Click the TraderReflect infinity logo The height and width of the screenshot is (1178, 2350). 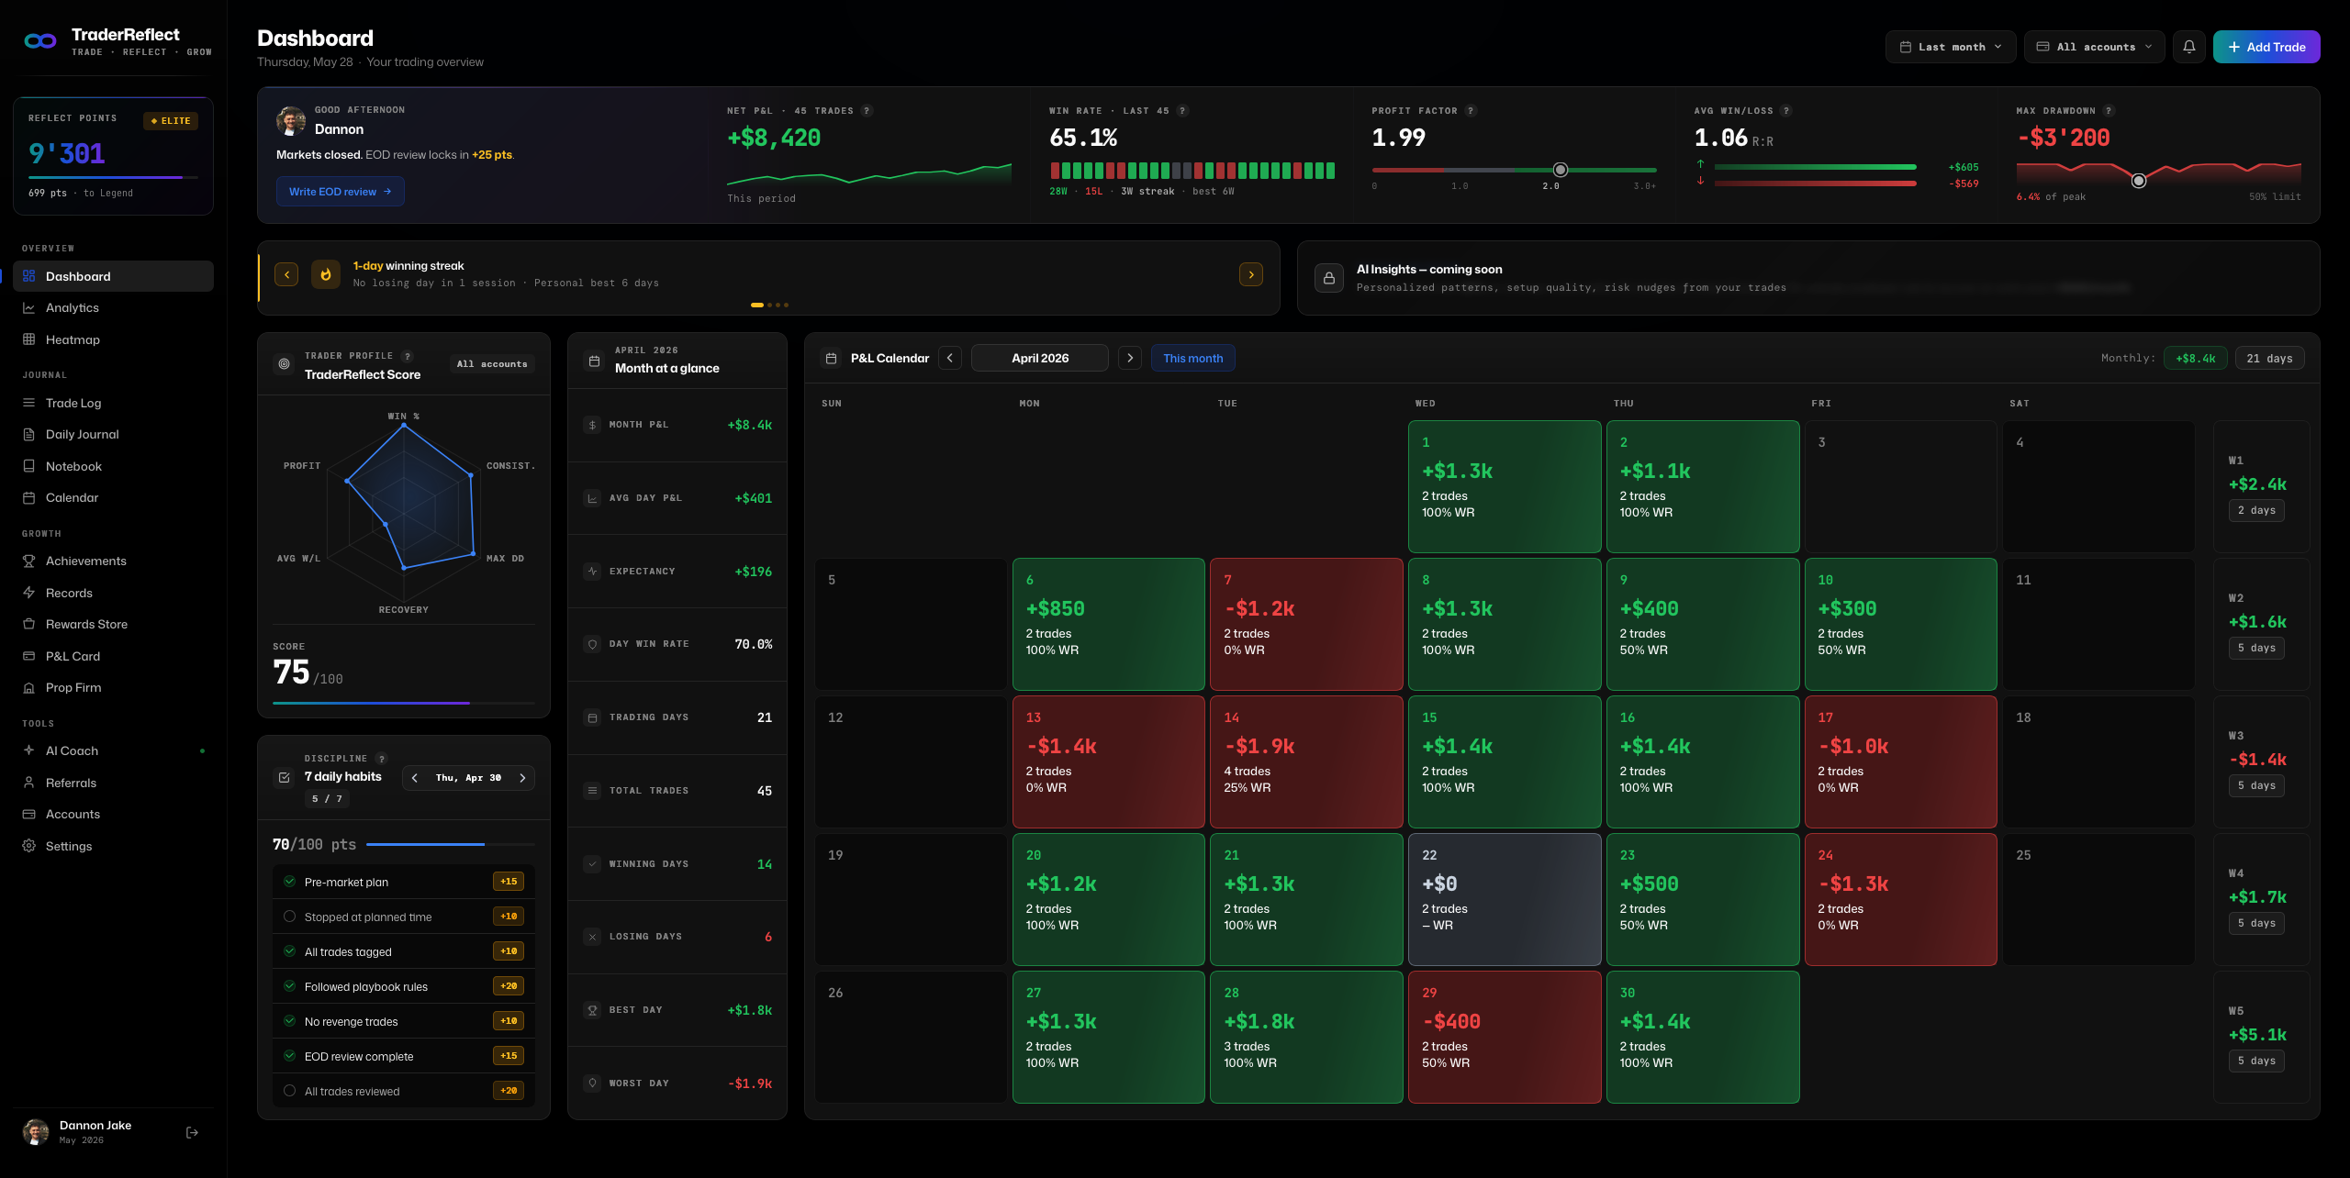click(40, 41)
